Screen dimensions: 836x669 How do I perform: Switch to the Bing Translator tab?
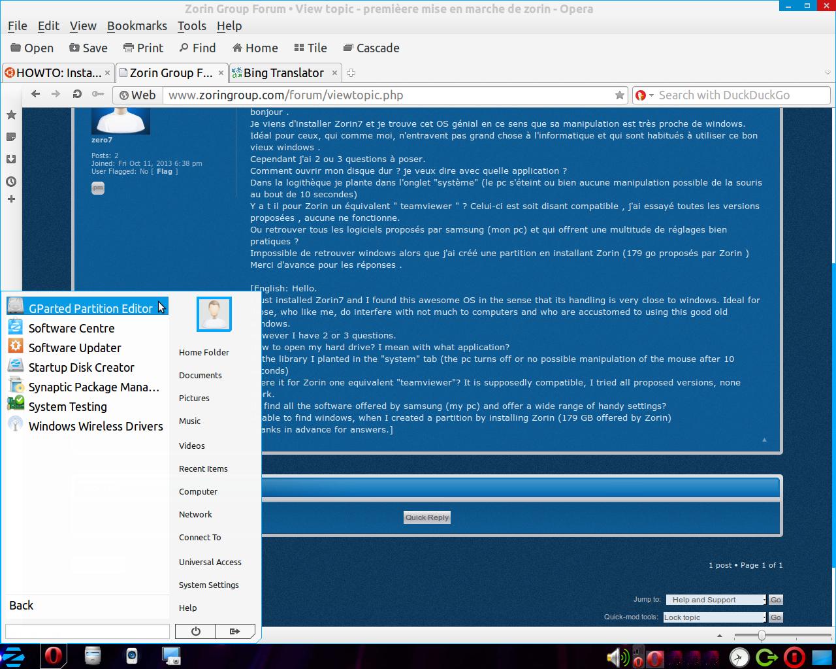point(283,73)
